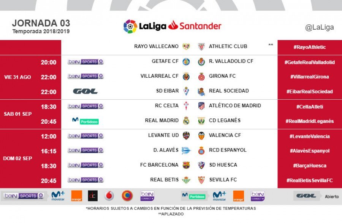This screenshot has height=223, width=342.
Task: Click the @LaLiga handle
Action: (x=319, y=27)
